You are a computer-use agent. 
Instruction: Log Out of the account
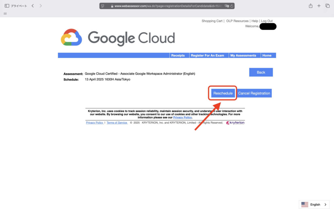[x=267, y=21]
